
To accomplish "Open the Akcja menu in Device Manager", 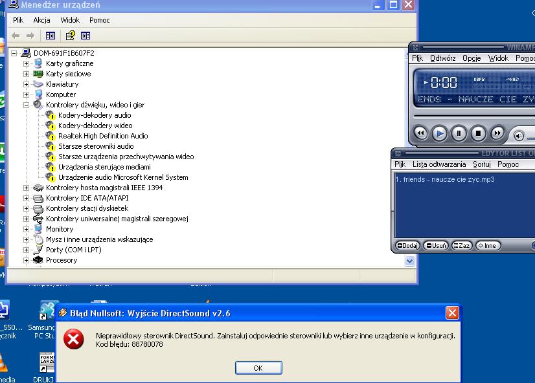I will (x=41, y=20).
